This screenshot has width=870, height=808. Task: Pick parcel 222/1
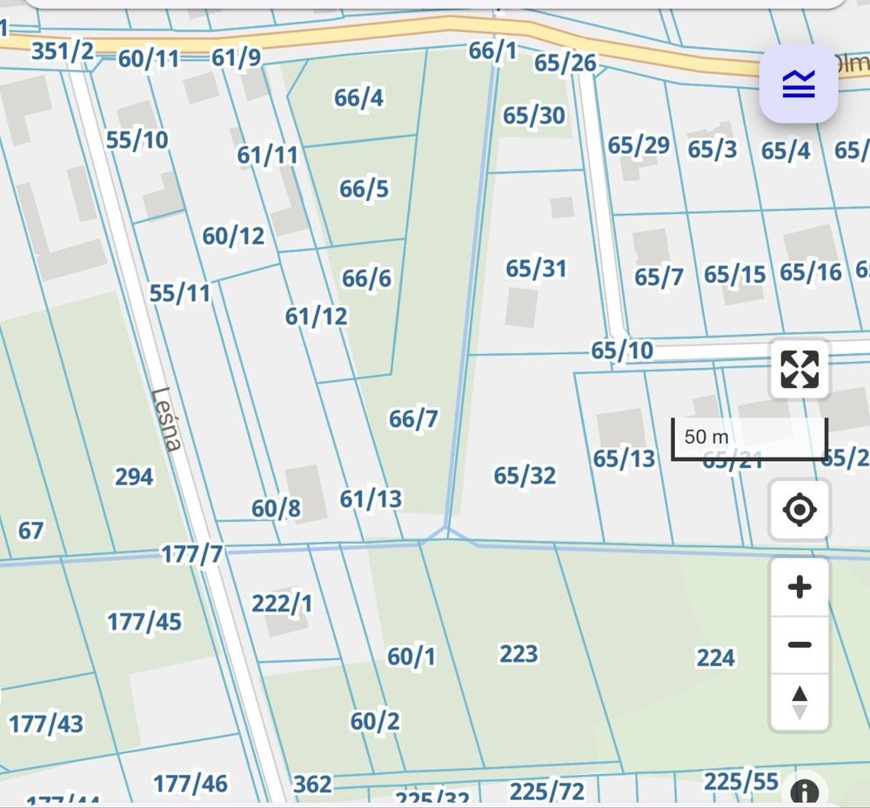click(282, 603)
